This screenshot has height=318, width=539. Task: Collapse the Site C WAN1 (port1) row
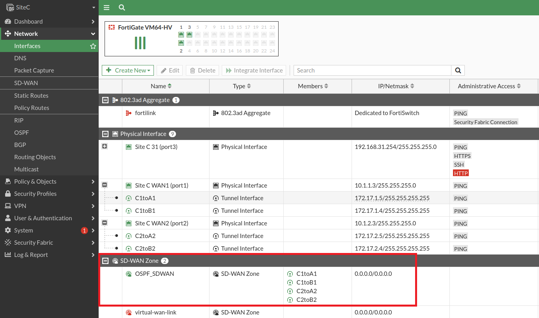click(105, 185)
